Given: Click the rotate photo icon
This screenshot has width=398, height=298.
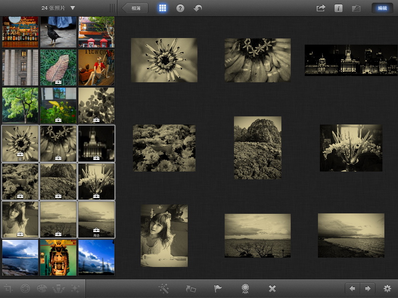Looking at the screenshot, I should [x=191, y=288].
